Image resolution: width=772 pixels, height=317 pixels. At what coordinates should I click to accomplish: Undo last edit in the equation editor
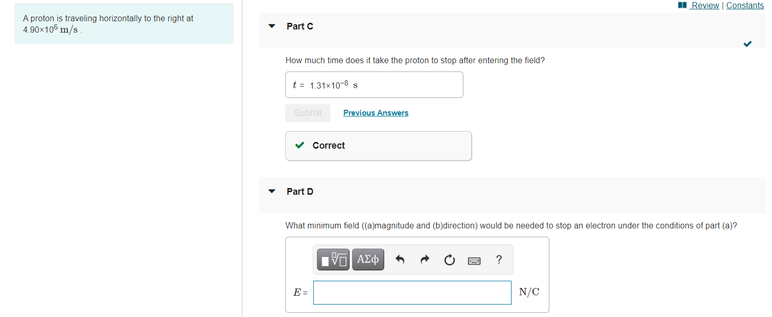click(400, 260)
